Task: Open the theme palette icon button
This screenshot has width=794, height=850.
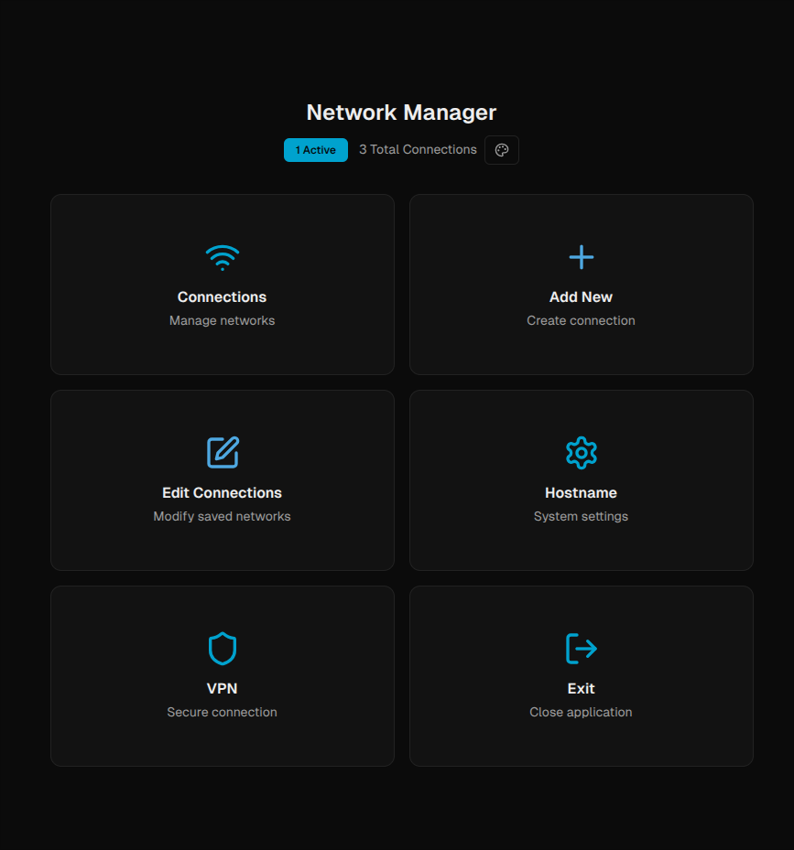Action: pyautogui.click(x=502, y=150)
